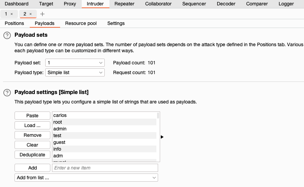
Task: Click the Request count value 101
Action: pos(151,72)
